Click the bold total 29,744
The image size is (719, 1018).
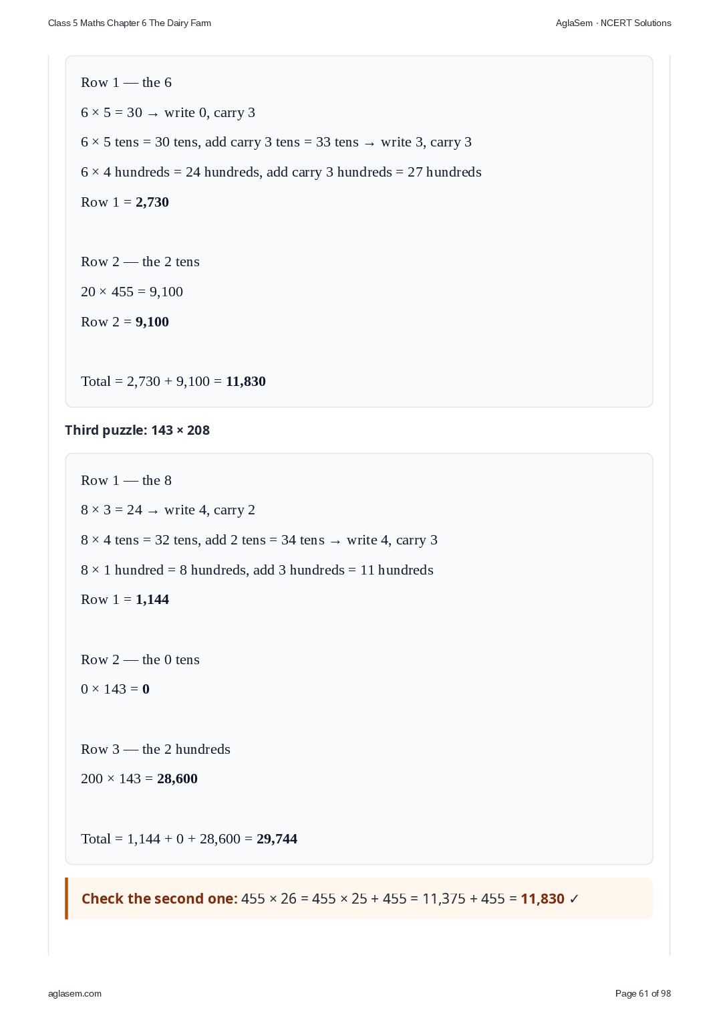pyautogui.click(x=277, y=839)
